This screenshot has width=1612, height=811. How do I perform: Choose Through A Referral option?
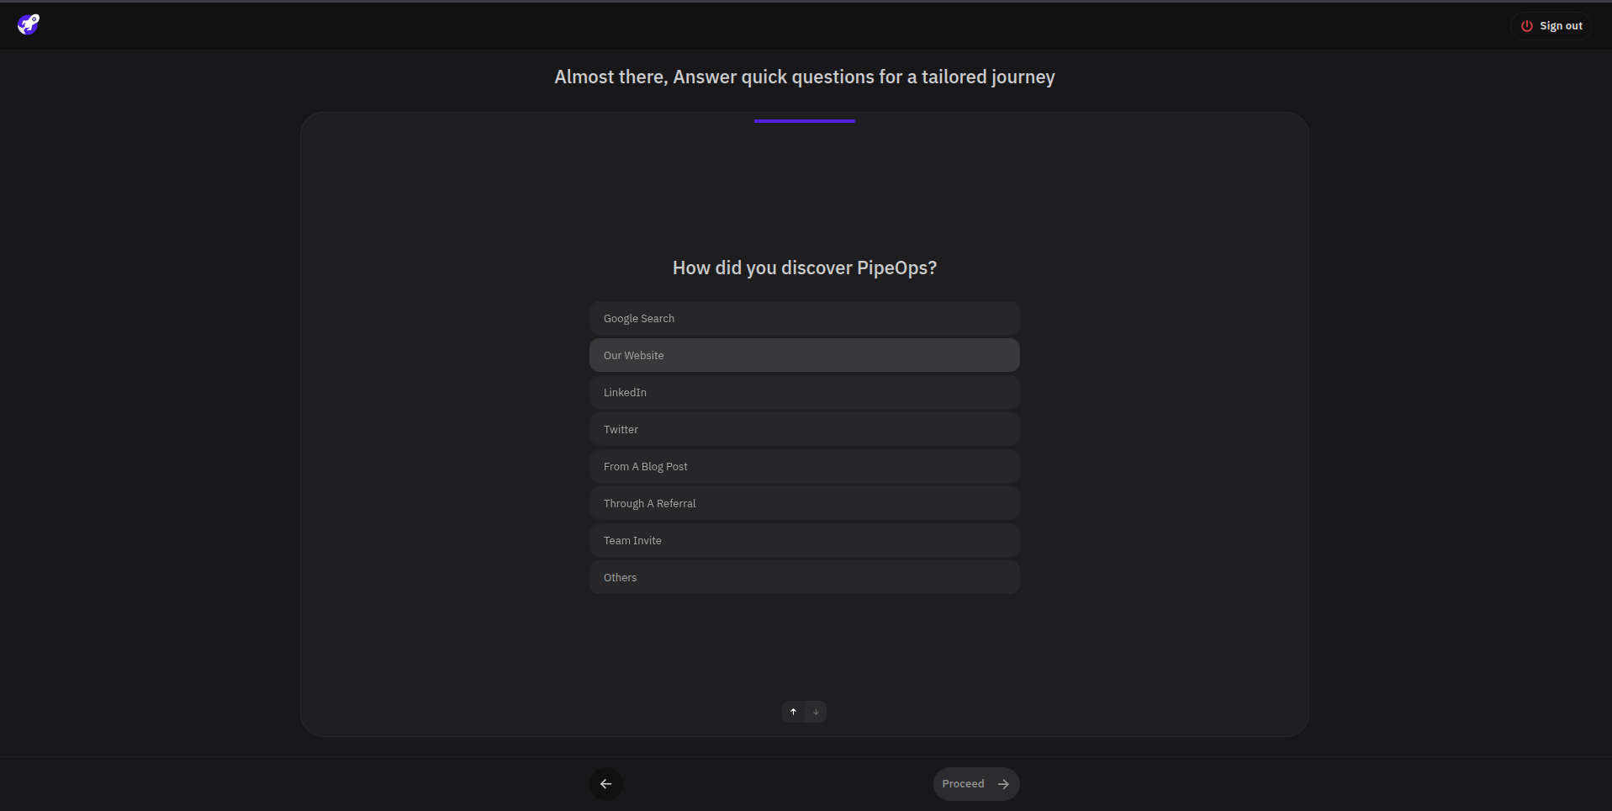(x=805, y=504)
